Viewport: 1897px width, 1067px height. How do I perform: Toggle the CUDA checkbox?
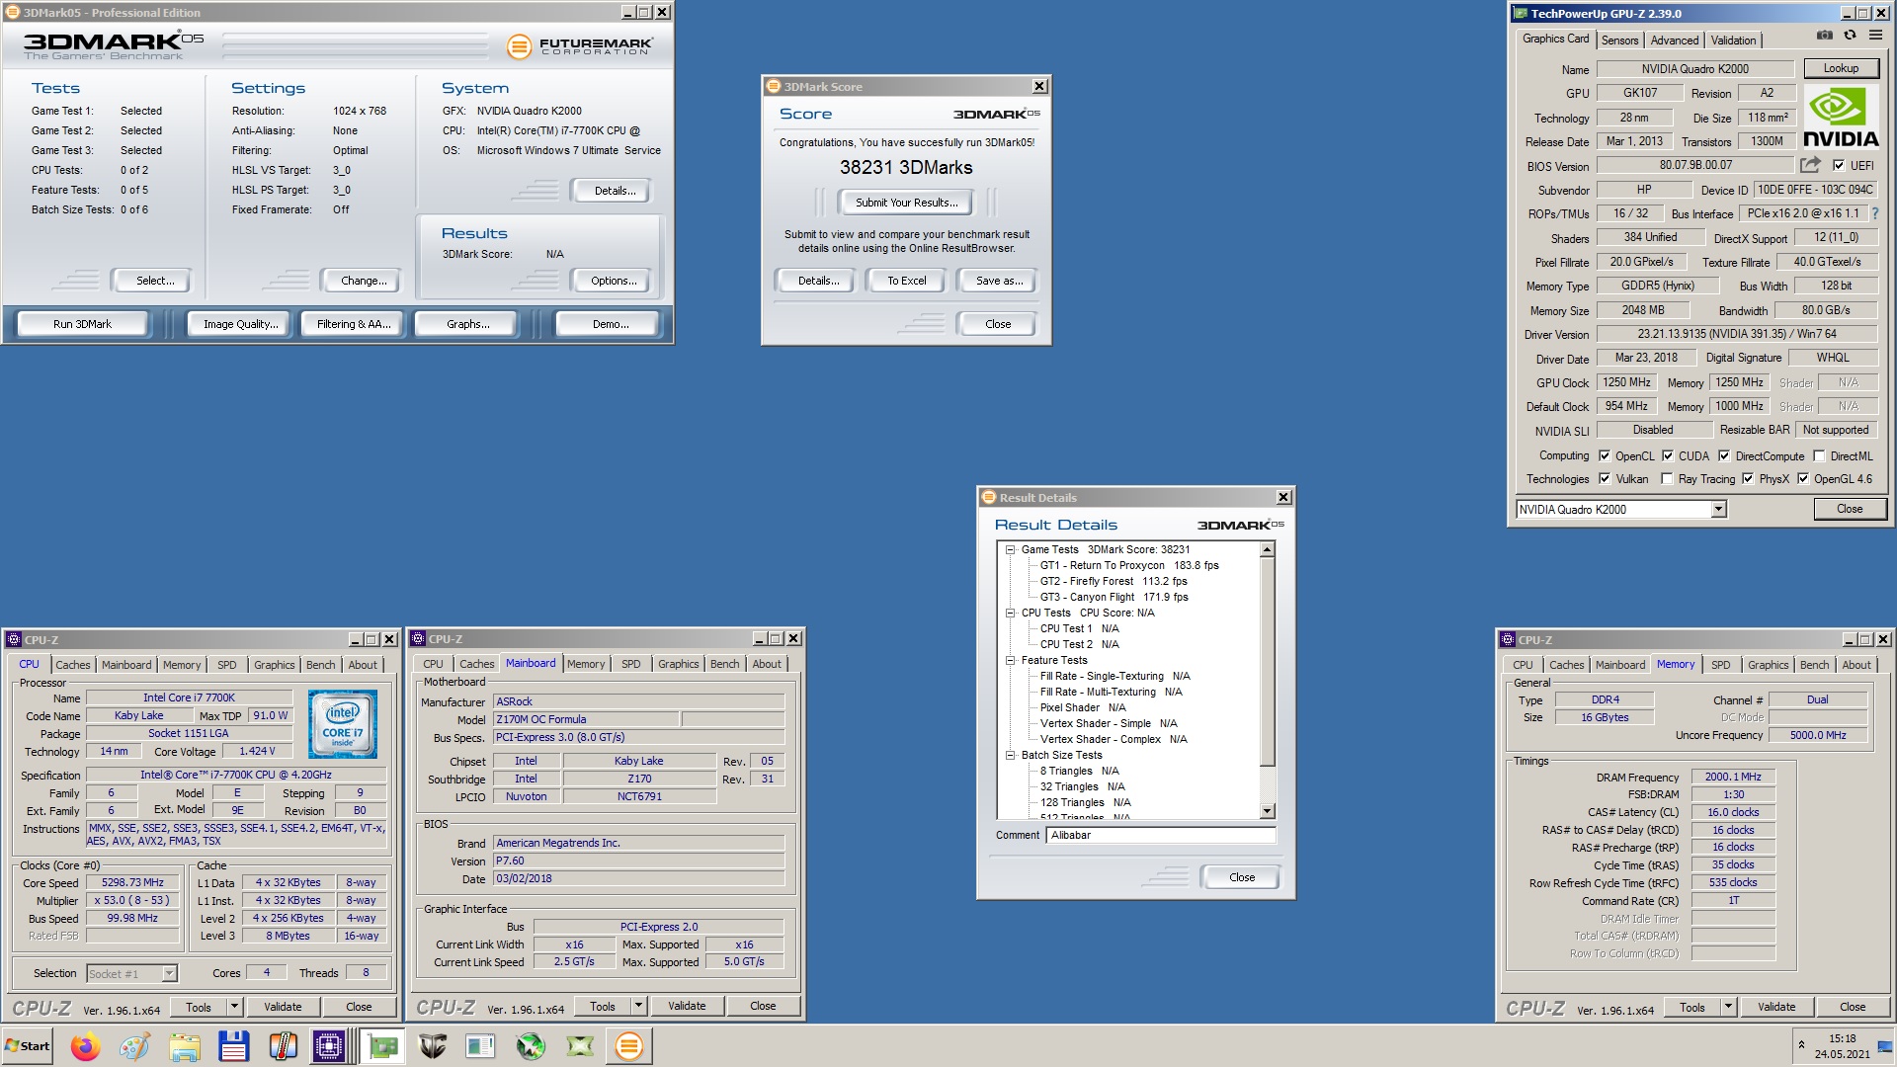tap(1668, 456)
